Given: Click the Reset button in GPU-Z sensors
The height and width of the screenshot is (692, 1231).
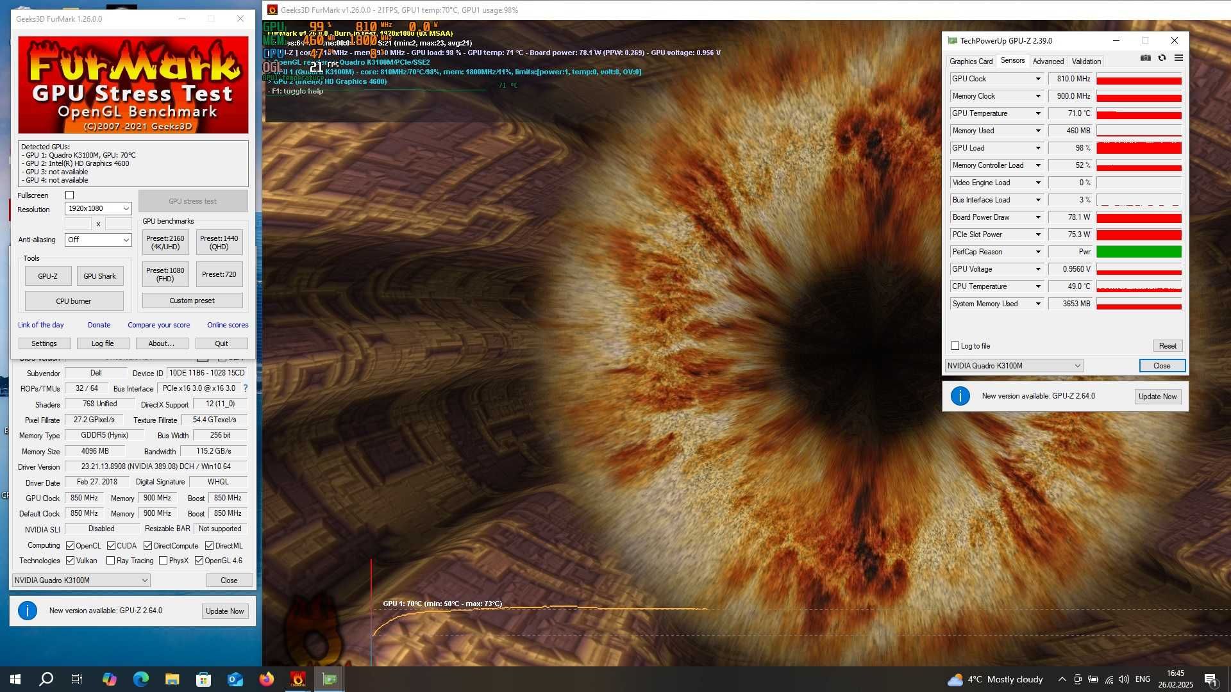Looking at the screenshot, I should [1168, 346].
